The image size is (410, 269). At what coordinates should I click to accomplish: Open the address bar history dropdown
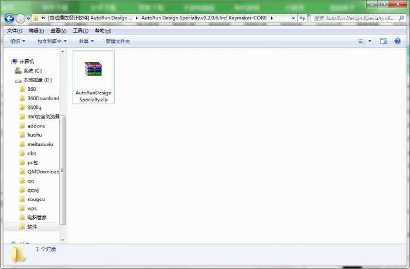pos(293,18)
